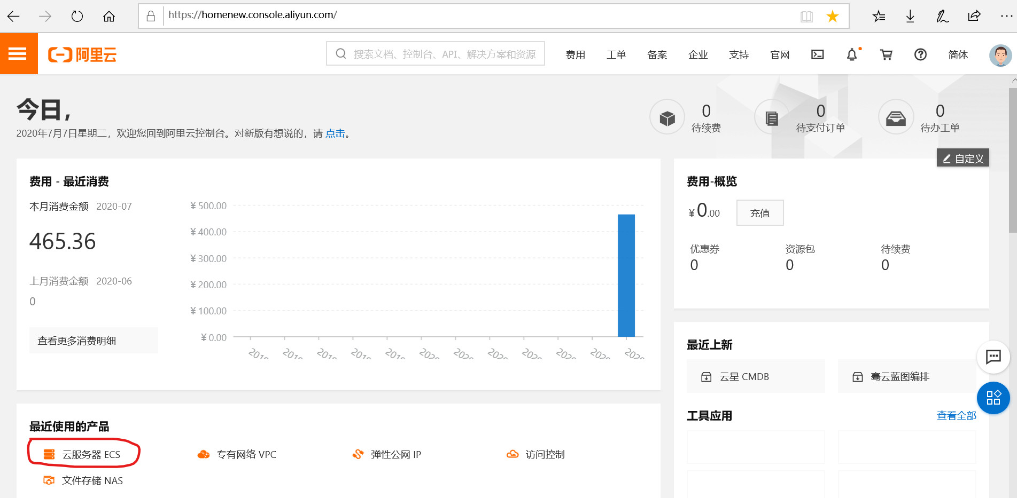The width and height of the screenshot is (1017, 498).
Task: Click the blue July spending bar
Action: [626, 275]
